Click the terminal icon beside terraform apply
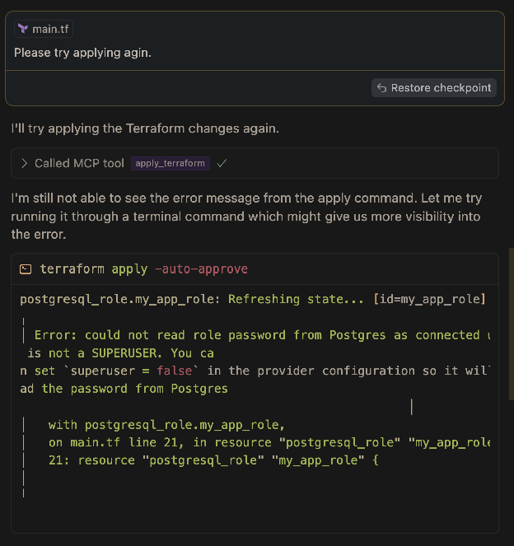This screenshot has width=514, height=546. (x=26, y=269)
